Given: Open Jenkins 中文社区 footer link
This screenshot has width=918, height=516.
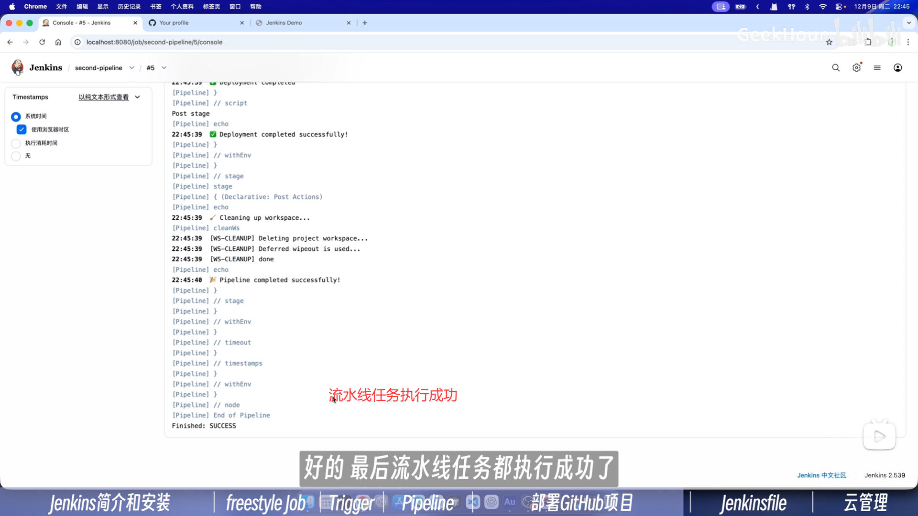Looking at the screenshot, I should click(821, 475).
